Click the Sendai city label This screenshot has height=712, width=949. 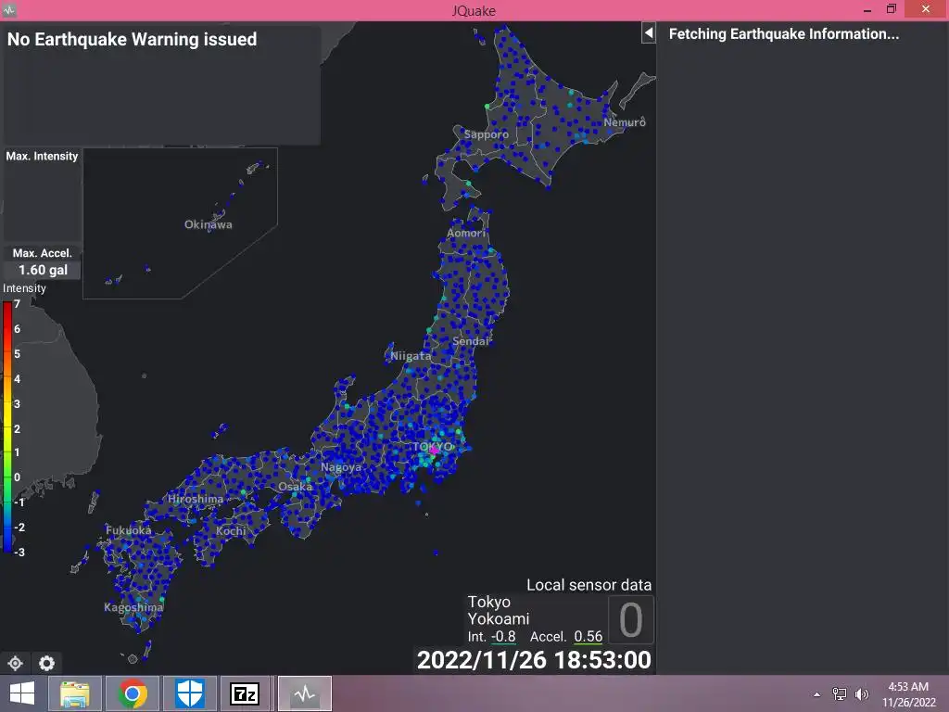pyautogui.click(x=470, y=341)
